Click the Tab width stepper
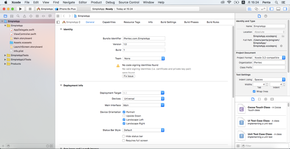 (267, 84)
